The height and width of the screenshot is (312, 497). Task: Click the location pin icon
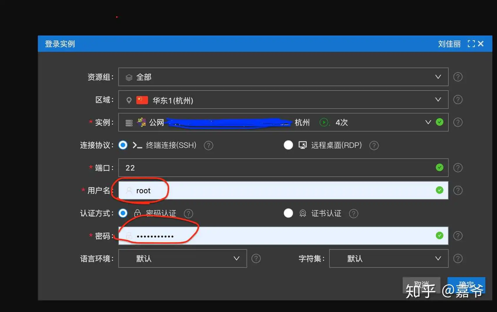[x=129, y=100]
